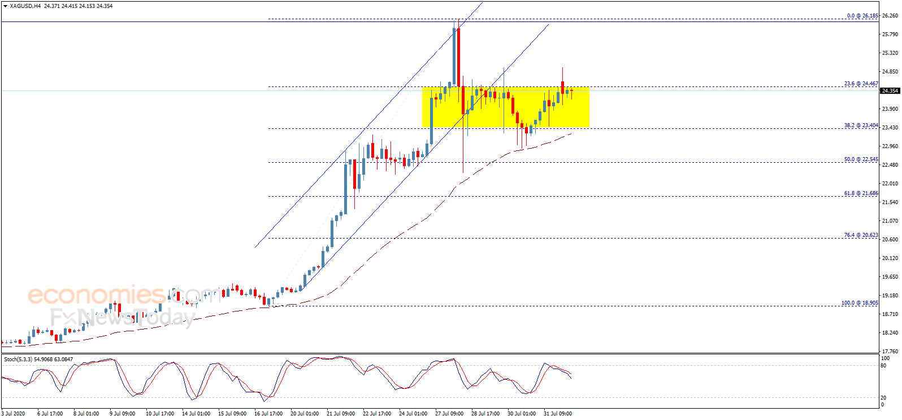Select the Fibonacci label 23.6 @ 24.467

coord(861,84)
